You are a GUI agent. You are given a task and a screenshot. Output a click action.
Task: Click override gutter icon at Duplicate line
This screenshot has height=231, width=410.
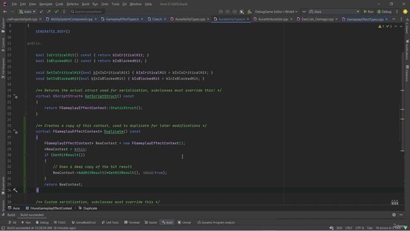point(15,132)
